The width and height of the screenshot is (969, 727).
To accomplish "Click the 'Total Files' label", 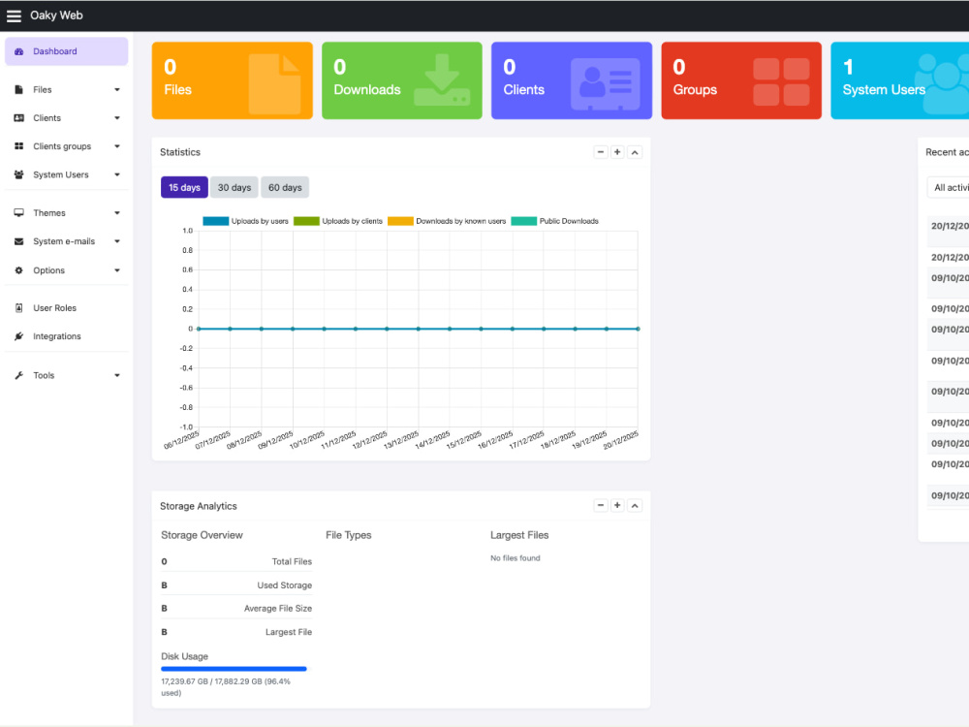I will 292,562.
